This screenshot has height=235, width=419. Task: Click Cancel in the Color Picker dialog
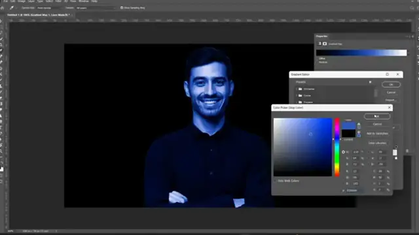click(377, 124)
